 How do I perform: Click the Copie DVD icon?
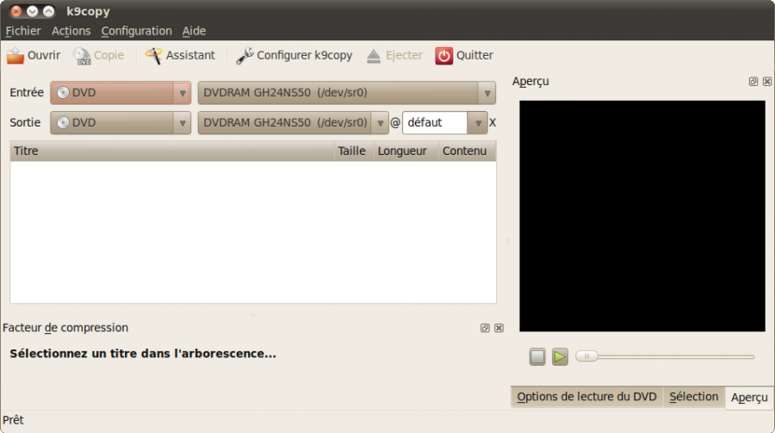tap(82, 56)
